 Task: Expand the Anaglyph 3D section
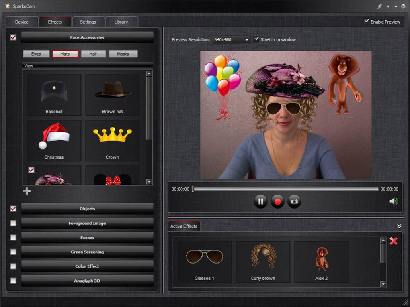click(87, 281)
